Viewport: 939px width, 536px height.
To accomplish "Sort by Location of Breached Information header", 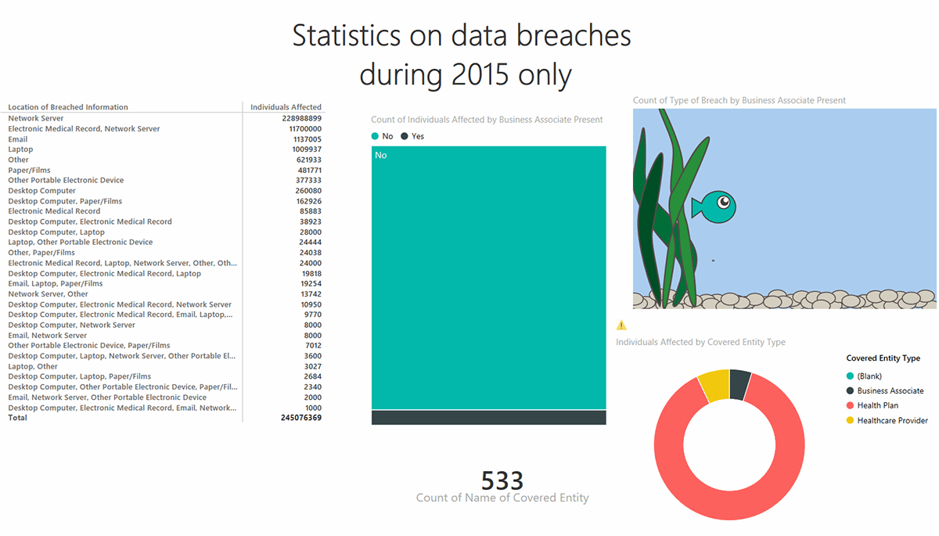I will [x=68, y=107].
